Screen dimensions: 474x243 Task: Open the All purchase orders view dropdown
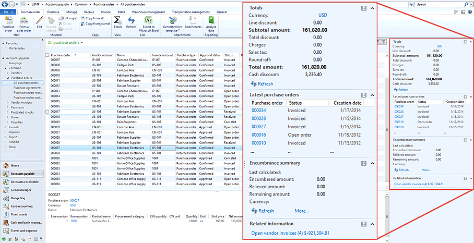pos(82,43)
